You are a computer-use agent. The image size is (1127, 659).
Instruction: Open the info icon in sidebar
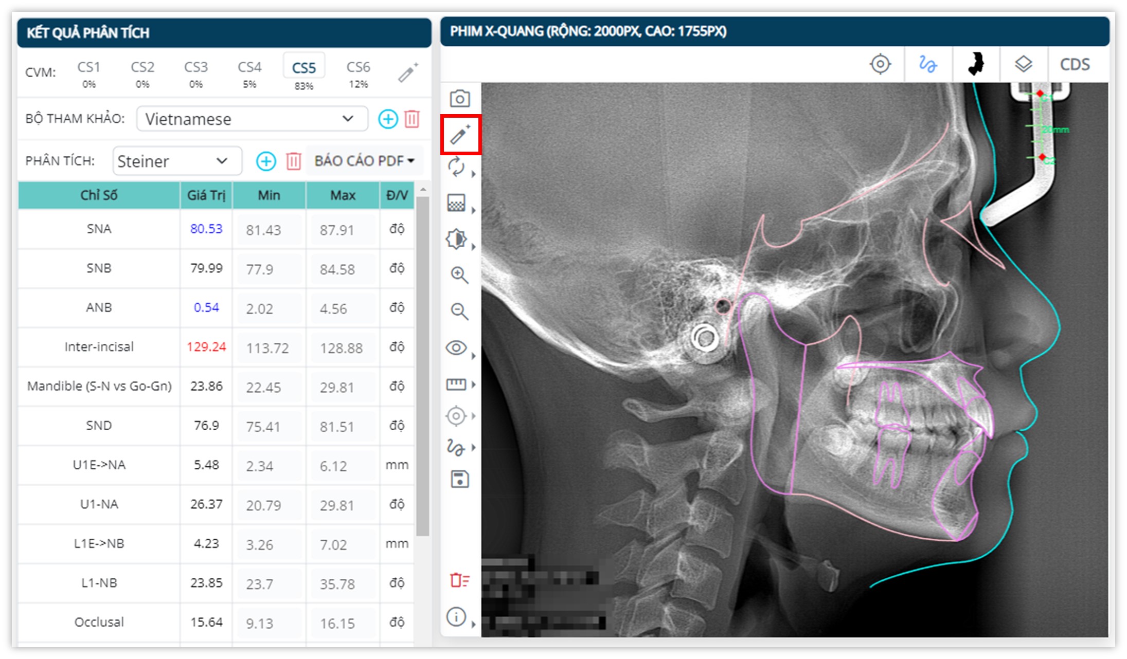[456, 616]
